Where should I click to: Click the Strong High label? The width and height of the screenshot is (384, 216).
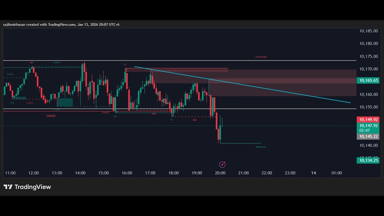pyautogui.click(x=261, y=57)
